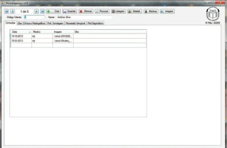Select image path ..\ortos\2012022

pyautogui.click(x=63, y=36)
